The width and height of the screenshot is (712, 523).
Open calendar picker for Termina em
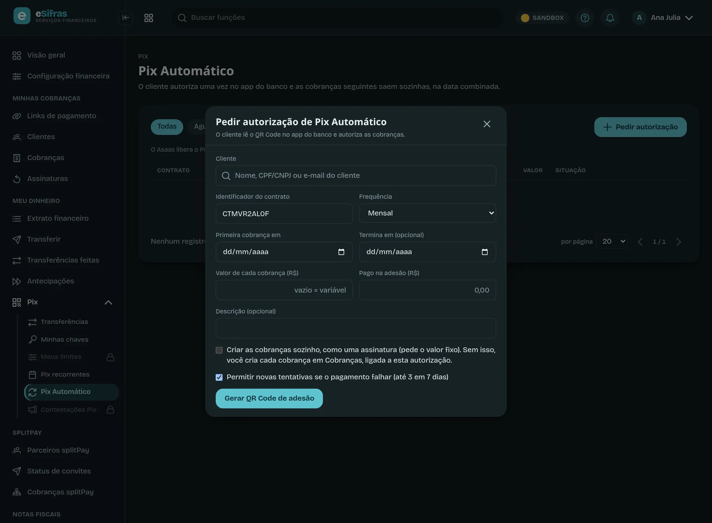(485, 252)
